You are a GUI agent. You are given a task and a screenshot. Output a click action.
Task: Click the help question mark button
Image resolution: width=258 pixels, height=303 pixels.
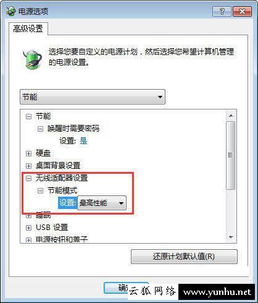tap(222, 12)
